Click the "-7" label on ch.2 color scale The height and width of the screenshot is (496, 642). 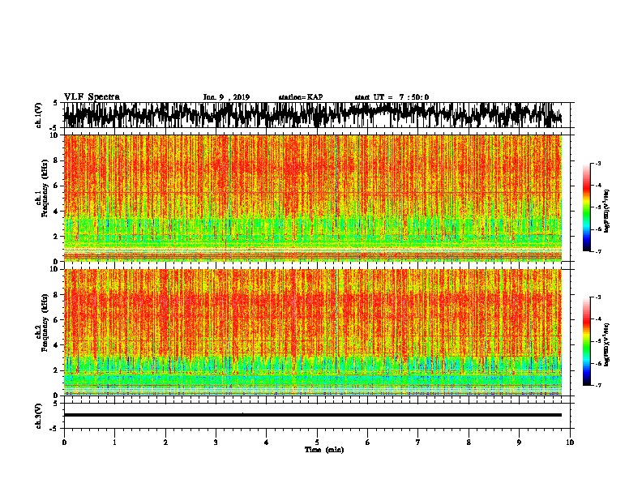[x=597, y=386]
